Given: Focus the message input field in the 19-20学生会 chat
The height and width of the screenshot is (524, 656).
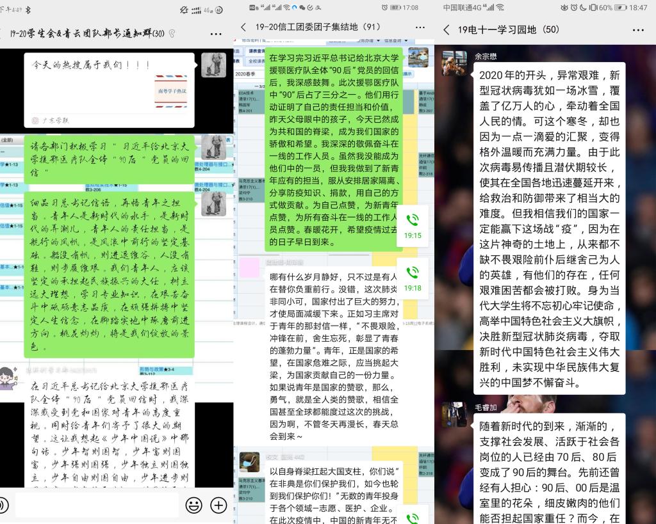Looking at the screenshot, I should [x=97, y=505].
